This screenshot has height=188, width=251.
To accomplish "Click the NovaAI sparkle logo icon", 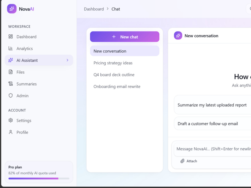I will coord(12,9).
